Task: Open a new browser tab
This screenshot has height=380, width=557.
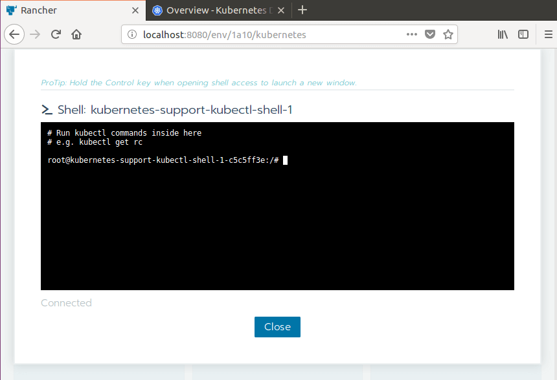Action: [302, 10]
